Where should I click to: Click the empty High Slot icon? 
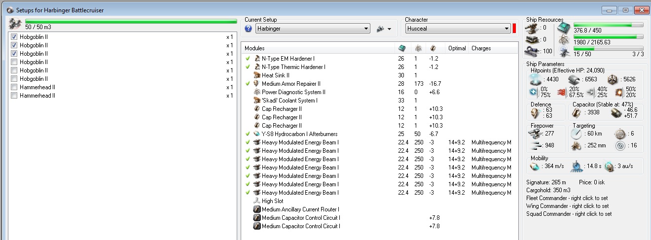256,201
